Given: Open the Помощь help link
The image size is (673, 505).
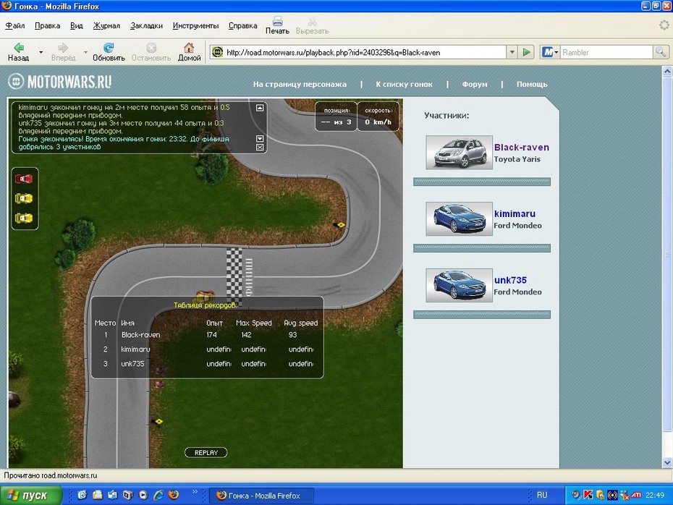Looking at the screenshot, I should click(x=532, y=84).
